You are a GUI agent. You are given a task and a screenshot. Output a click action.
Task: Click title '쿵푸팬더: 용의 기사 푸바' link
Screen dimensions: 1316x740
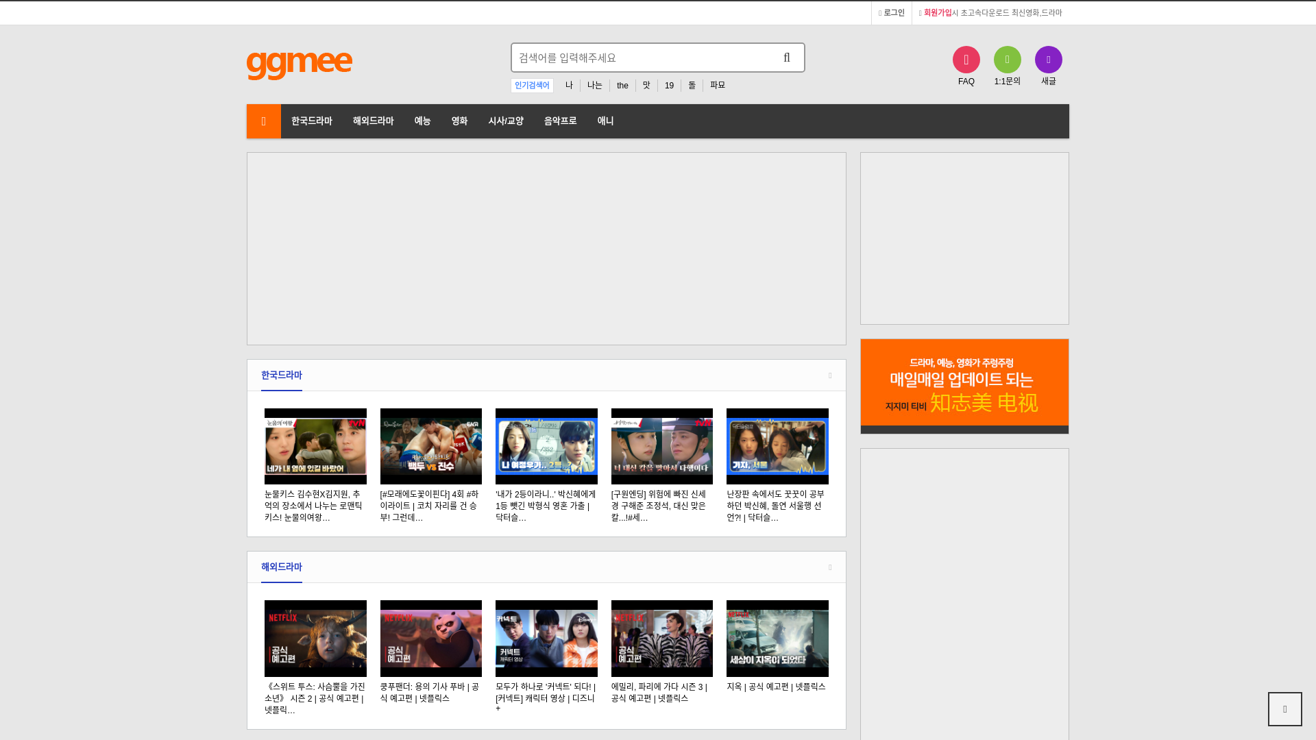[430, 692]
